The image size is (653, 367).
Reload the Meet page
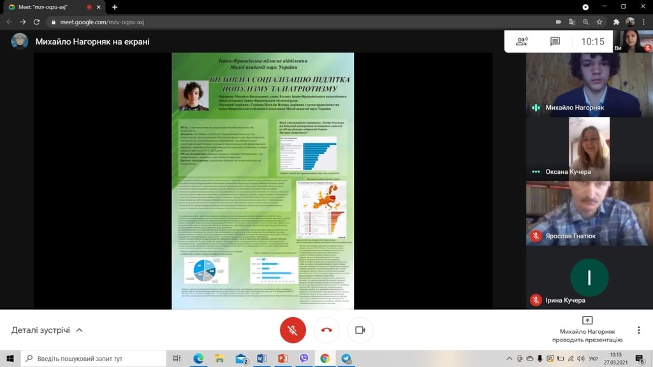point(36,22)
